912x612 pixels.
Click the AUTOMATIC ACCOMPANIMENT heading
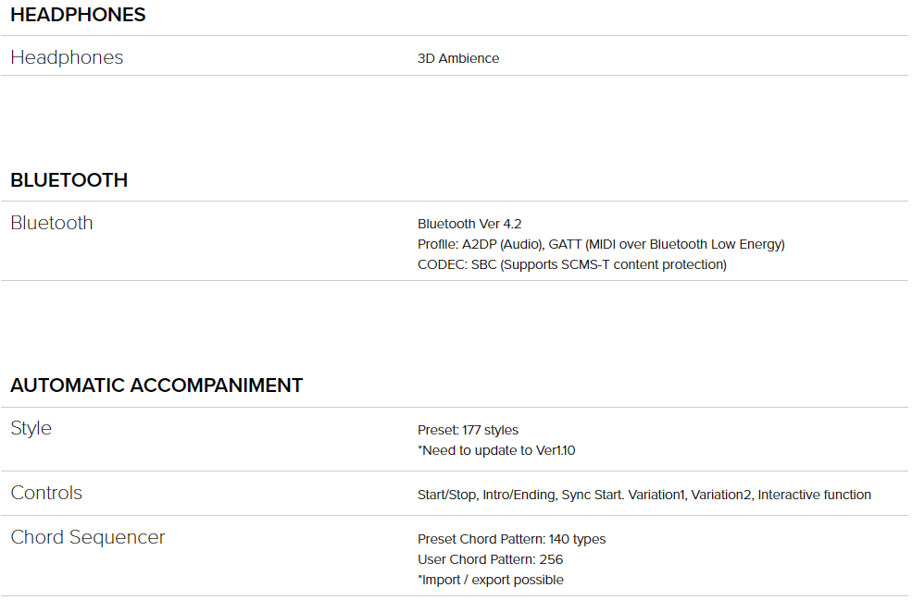(156, 386)
